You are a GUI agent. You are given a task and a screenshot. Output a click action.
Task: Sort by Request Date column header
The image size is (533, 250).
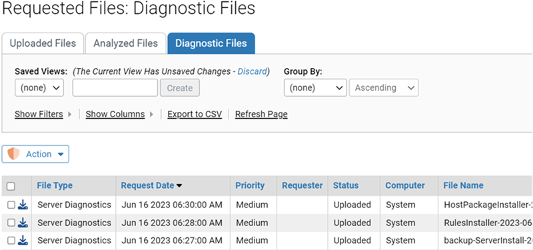pos(147,185)
